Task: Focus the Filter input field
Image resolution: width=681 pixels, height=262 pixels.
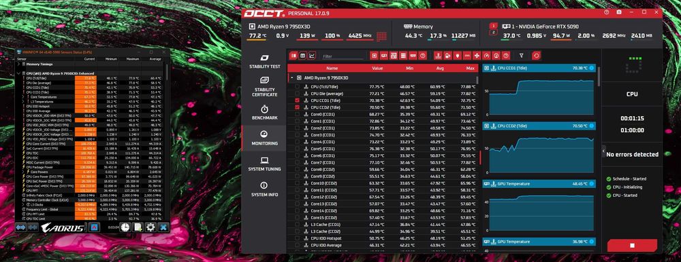Action: pyautogui.click(x=343, y=56)
